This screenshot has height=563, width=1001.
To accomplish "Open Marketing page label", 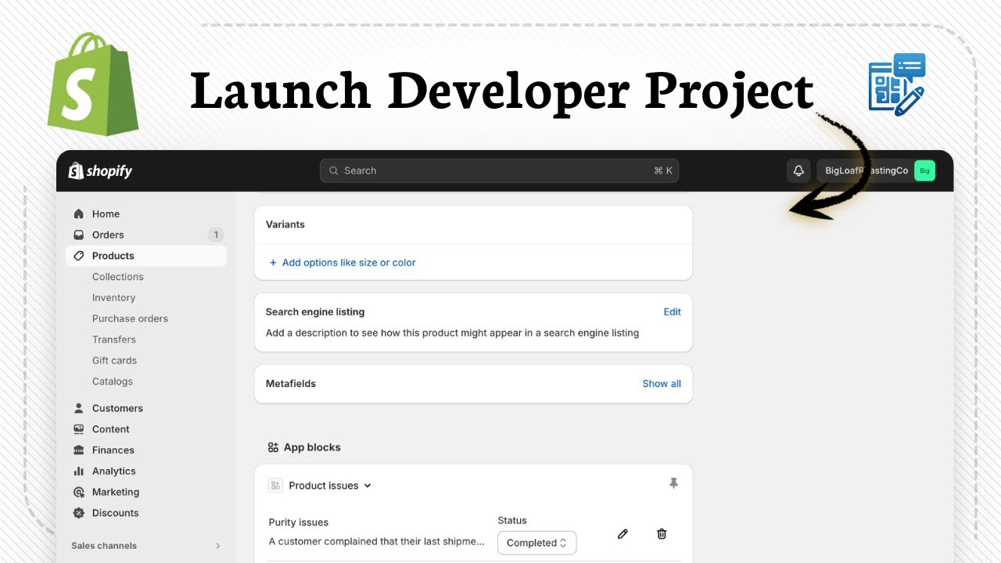I will pyautogui.click(x=116, y=493).
